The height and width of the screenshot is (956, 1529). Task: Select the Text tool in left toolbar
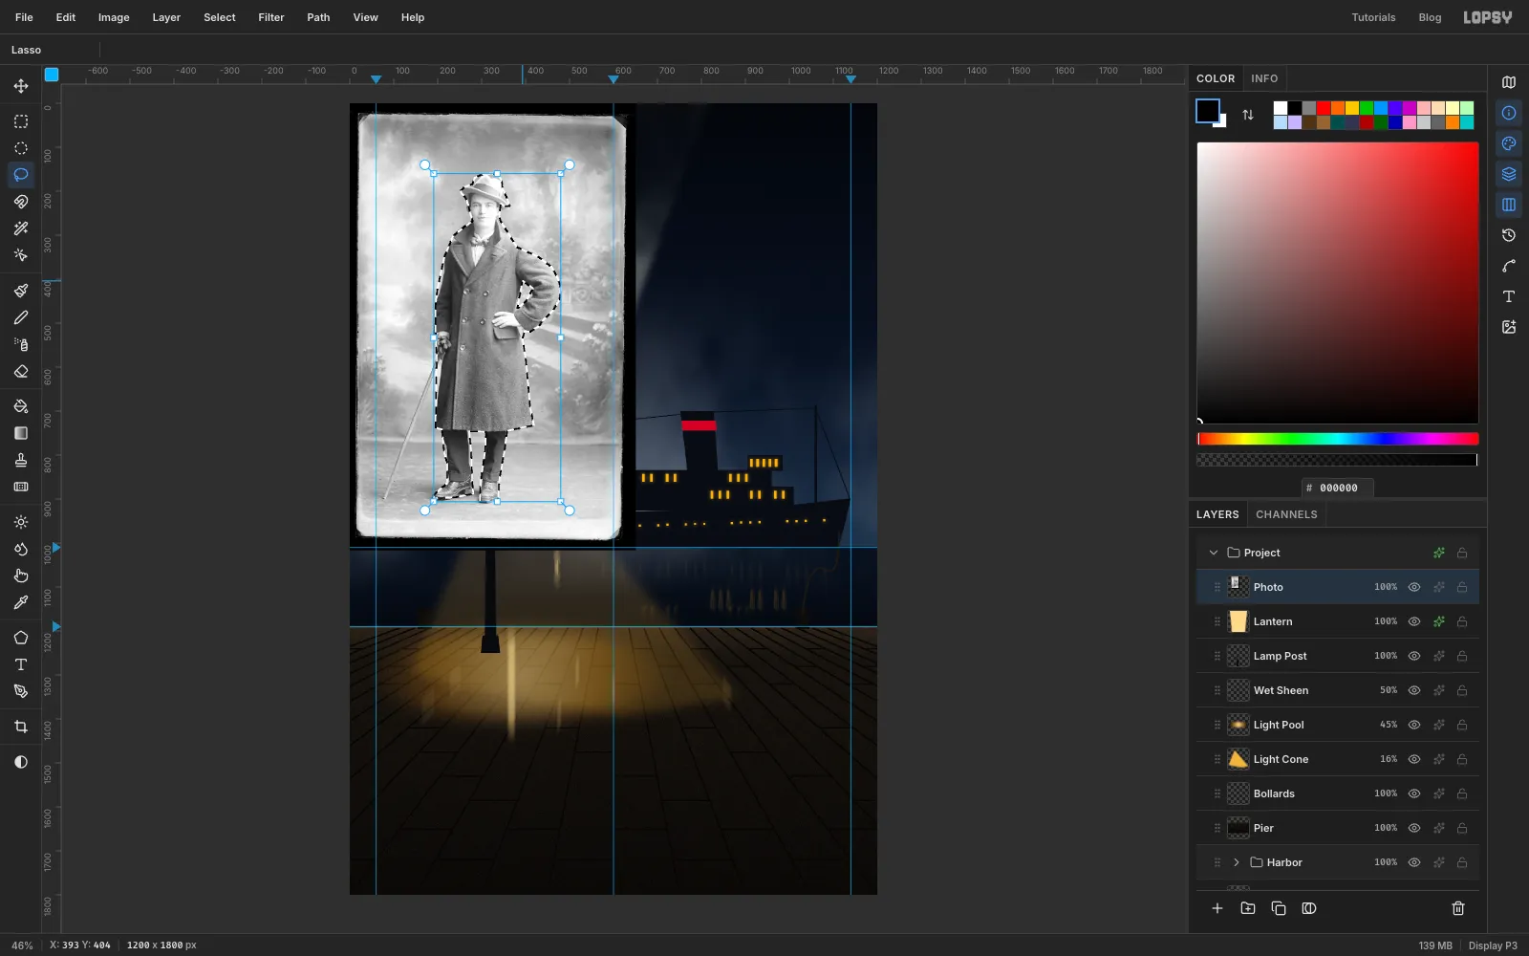pos(21,664)
